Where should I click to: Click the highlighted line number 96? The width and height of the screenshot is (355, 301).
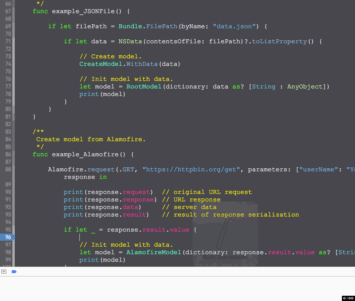pos(8,237)
